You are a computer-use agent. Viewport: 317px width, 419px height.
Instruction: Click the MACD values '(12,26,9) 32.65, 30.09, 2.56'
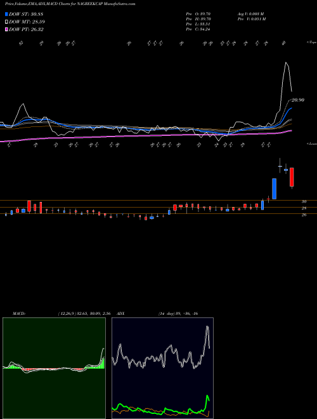[84, 314]
